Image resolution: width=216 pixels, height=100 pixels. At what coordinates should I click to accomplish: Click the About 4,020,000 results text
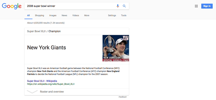(46, 23)
